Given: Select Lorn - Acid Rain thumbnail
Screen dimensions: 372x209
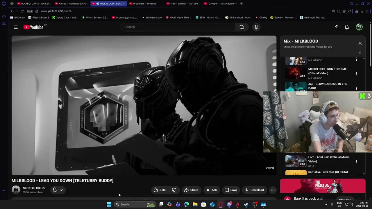Looking at the screenshot, I should [296, 161].
